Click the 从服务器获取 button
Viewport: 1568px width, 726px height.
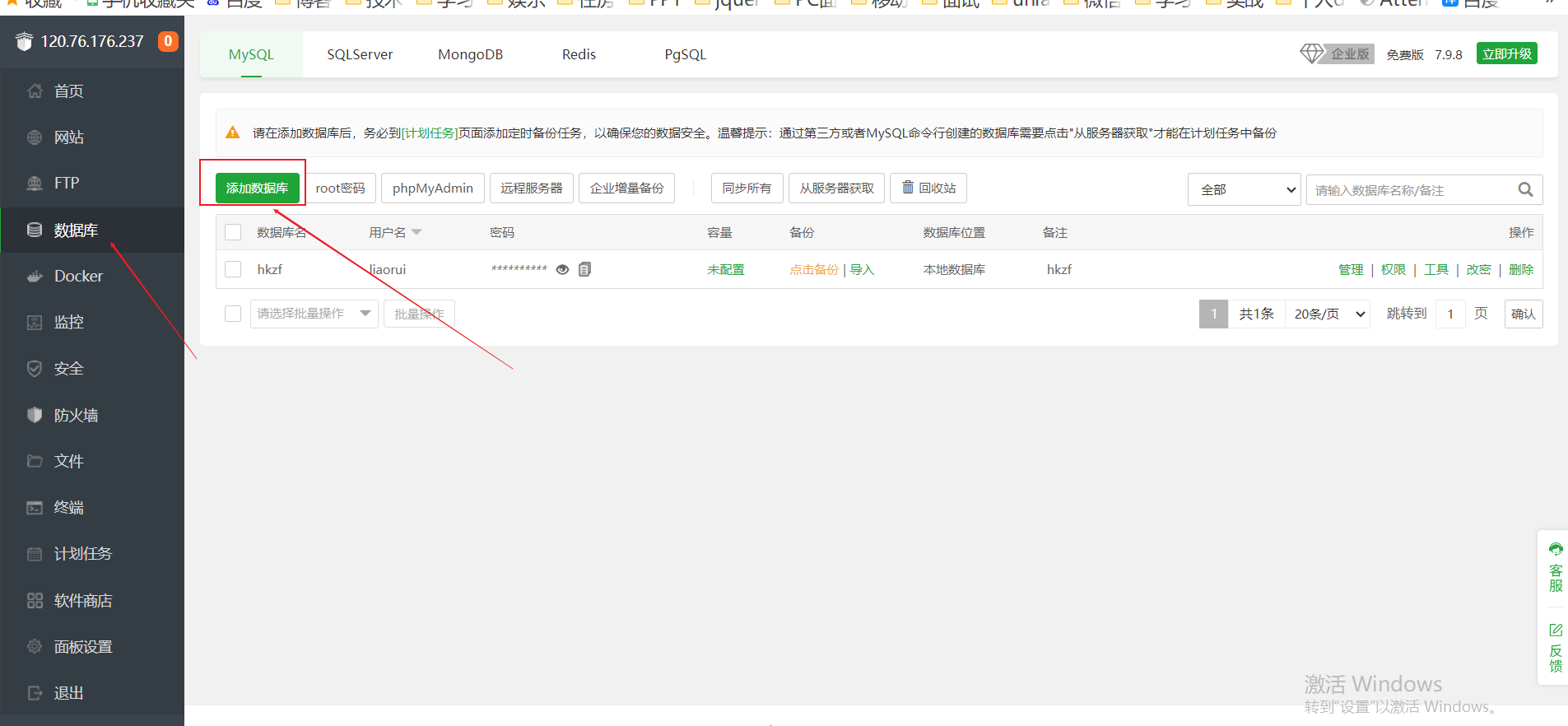[x=836, y=188]
